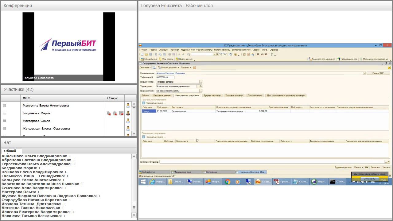Open Мои задачи in the 1C toolbar
Viewport: 393px width, 221px height.
[166, 59]
